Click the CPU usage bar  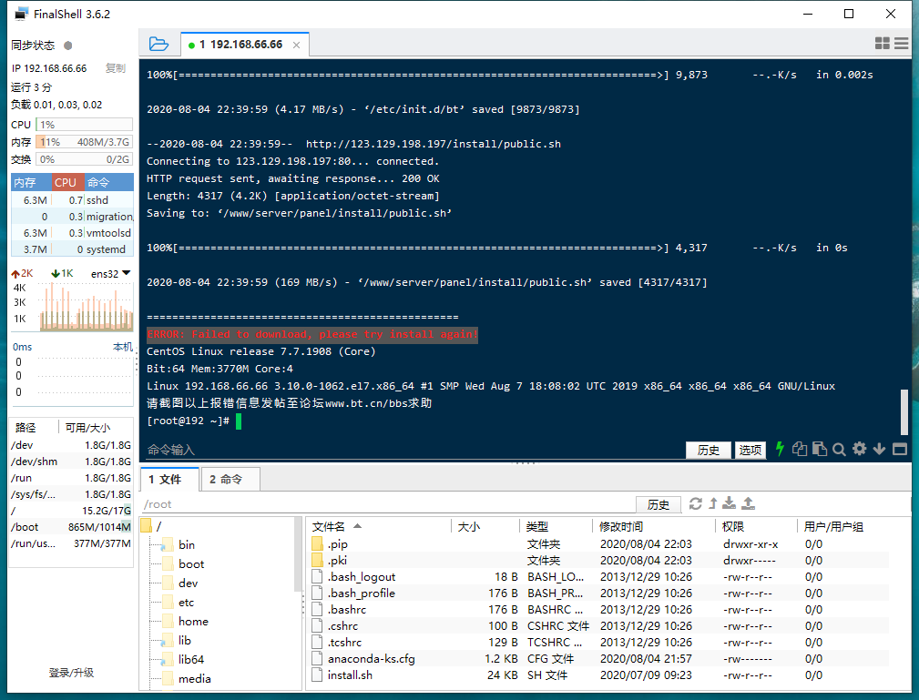pos(84,124)
